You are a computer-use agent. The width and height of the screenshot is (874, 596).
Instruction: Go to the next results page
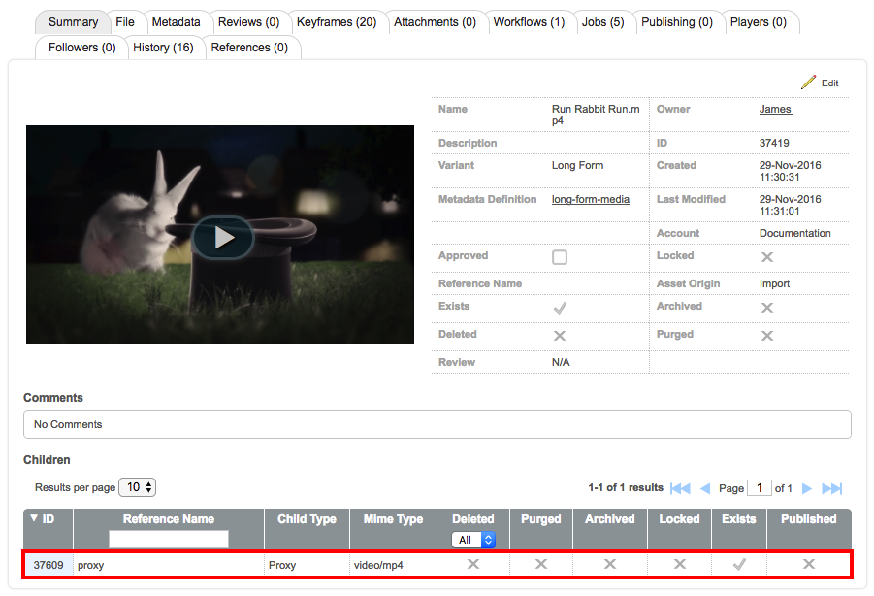click(x=807, y=488)
